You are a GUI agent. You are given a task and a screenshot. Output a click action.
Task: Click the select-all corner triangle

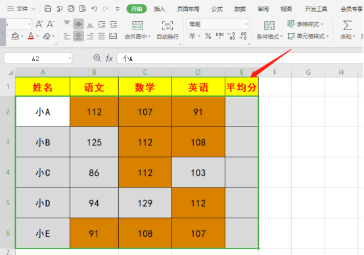[11, 73]
